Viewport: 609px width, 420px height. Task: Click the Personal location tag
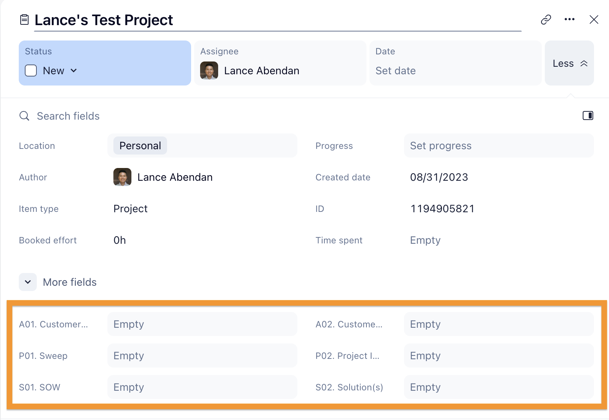(x=140, y=145)
